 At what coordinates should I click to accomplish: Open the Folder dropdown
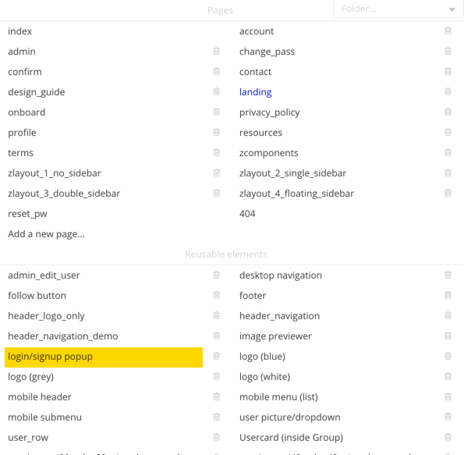point(398,9)
